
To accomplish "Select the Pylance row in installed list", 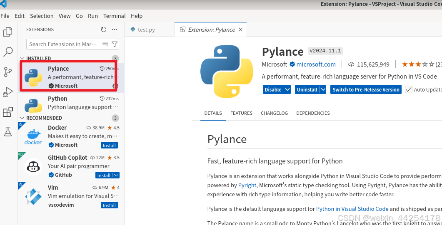I will [71, 77].
